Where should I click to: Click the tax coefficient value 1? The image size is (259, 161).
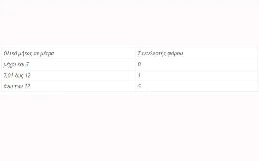coord(139,75)
